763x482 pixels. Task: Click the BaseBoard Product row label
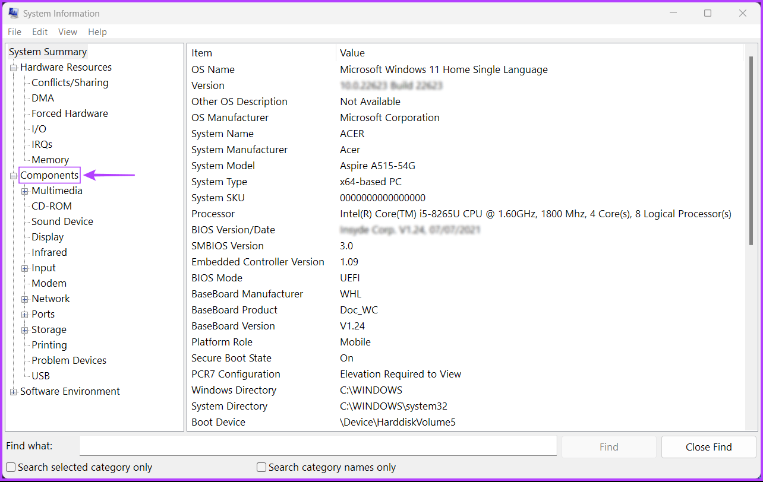pyautogui.click(x=234, y=310)
